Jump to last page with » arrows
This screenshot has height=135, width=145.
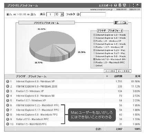click(28, 15)
